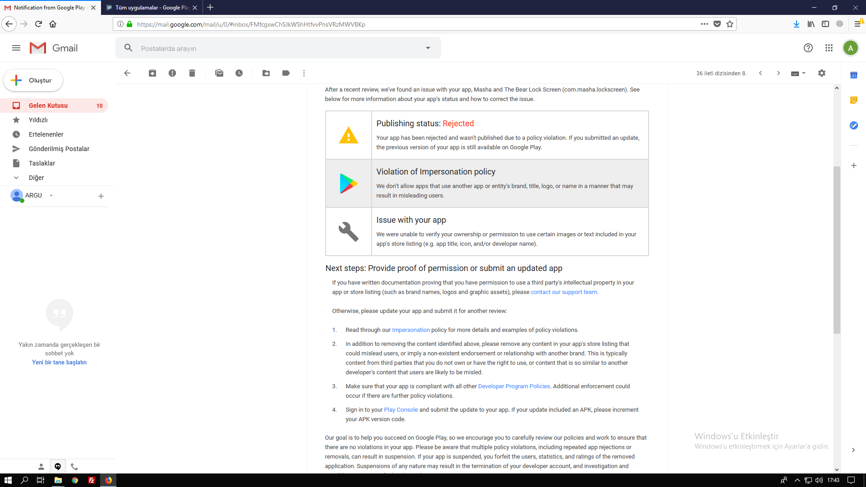Image resolution: width=866 pixels, height=487 pixels.
Task: Open Gelen Kutusu inbox folder
Action: pos(54,106)
